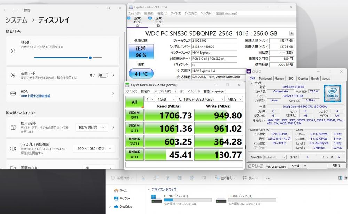Click the scale and zoom icon
The height and width of the screenshot is (214, 348).
(x=13, y=127)
